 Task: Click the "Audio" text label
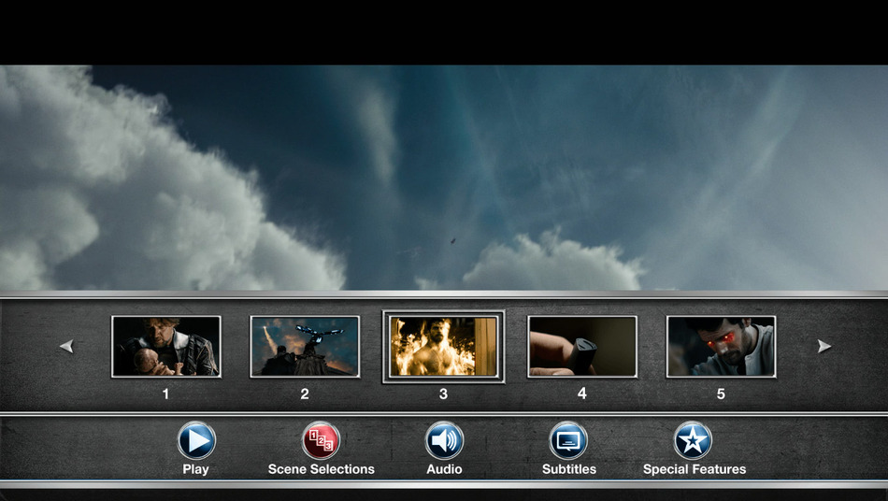click(444, 469)
